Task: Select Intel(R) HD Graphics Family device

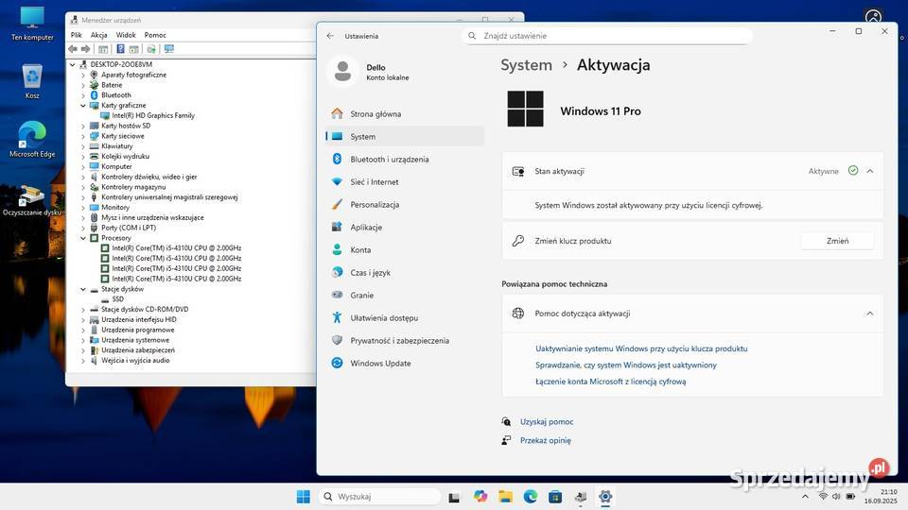Action: (x=153, y=115)
